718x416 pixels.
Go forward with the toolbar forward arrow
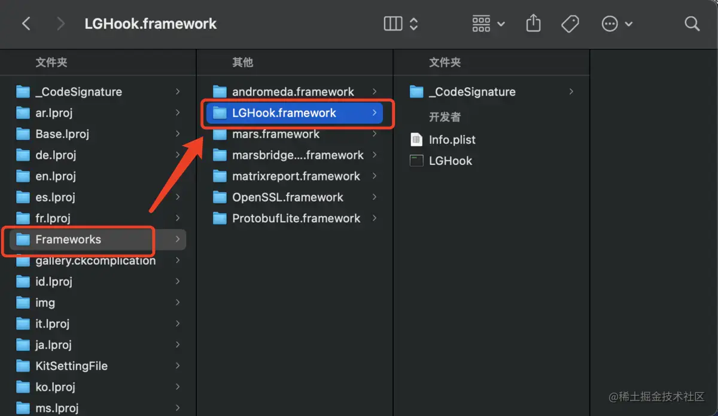[x=60, y=24]
